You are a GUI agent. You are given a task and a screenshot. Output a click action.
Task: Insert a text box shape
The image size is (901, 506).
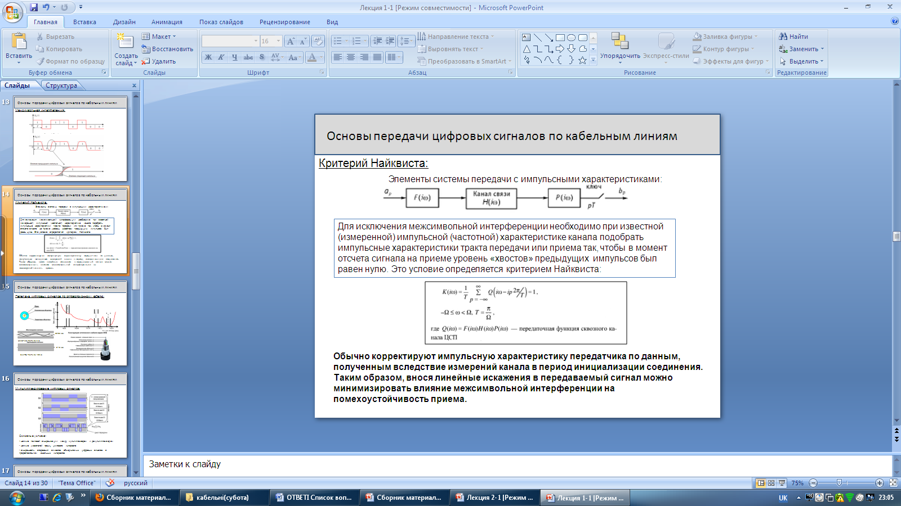pyautogui.click(x=526, y=38)
